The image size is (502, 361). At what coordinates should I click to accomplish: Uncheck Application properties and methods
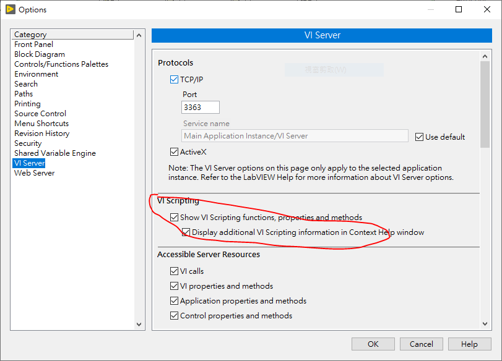175,300
